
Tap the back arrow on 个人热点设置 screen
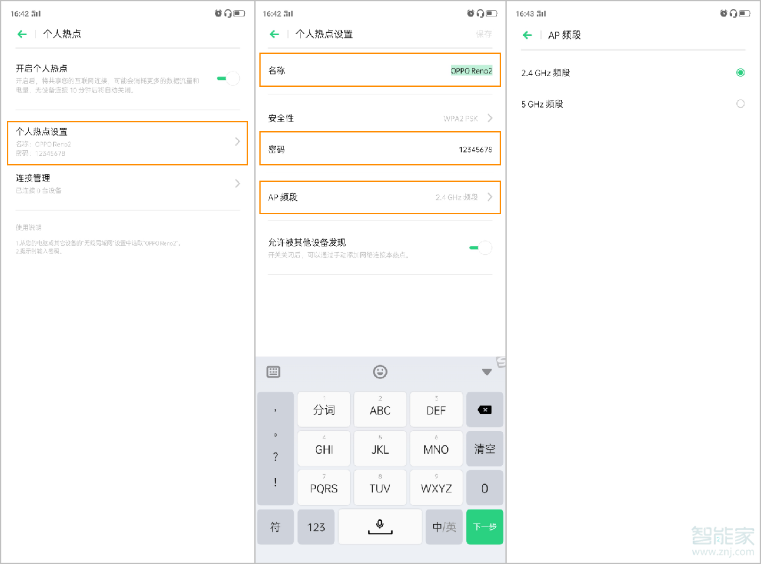pos(273,34)
